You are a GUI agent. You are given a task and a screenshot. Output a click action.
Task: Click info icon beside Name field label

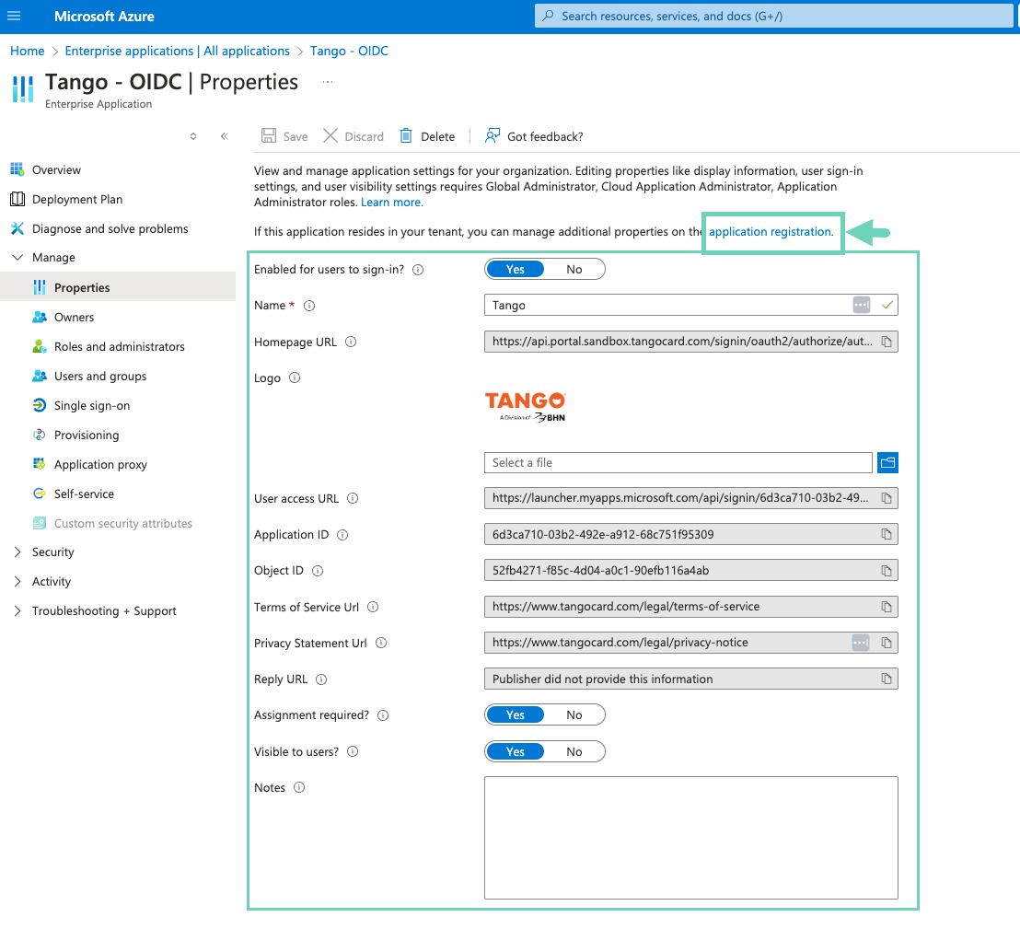pos(309,306)
